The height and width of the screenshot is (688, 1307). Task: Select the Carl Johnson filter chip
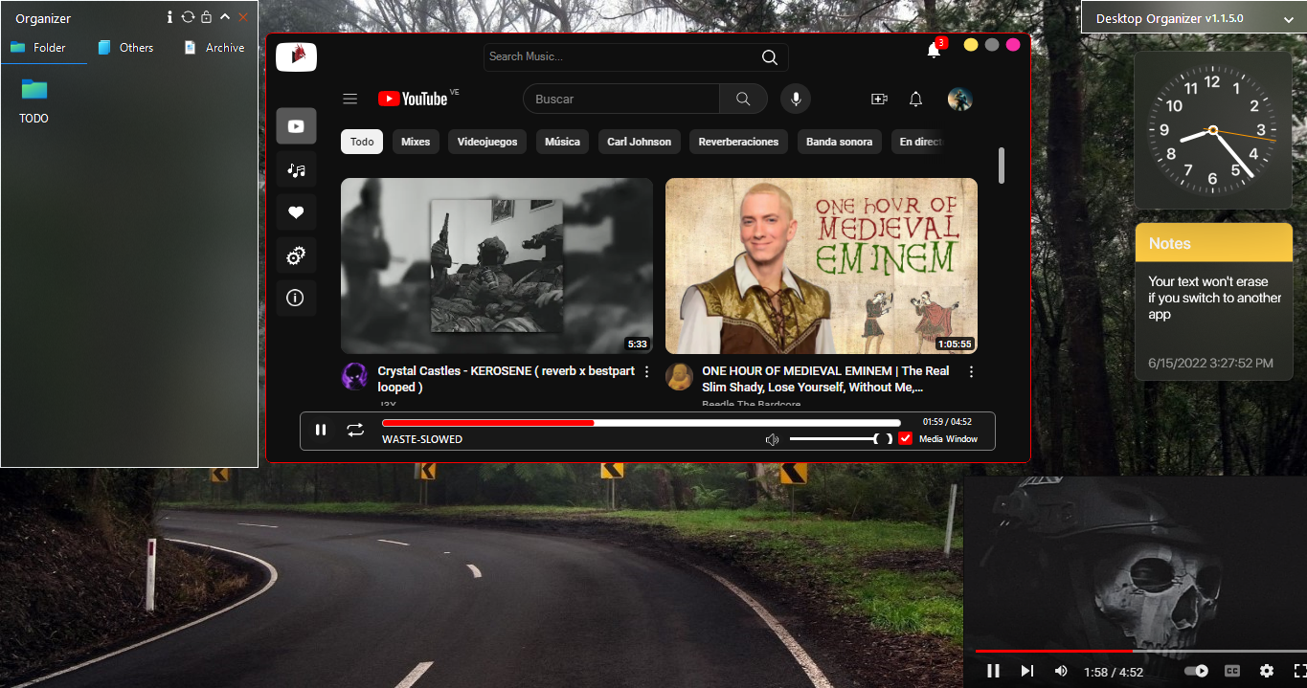tap(640, 142)
